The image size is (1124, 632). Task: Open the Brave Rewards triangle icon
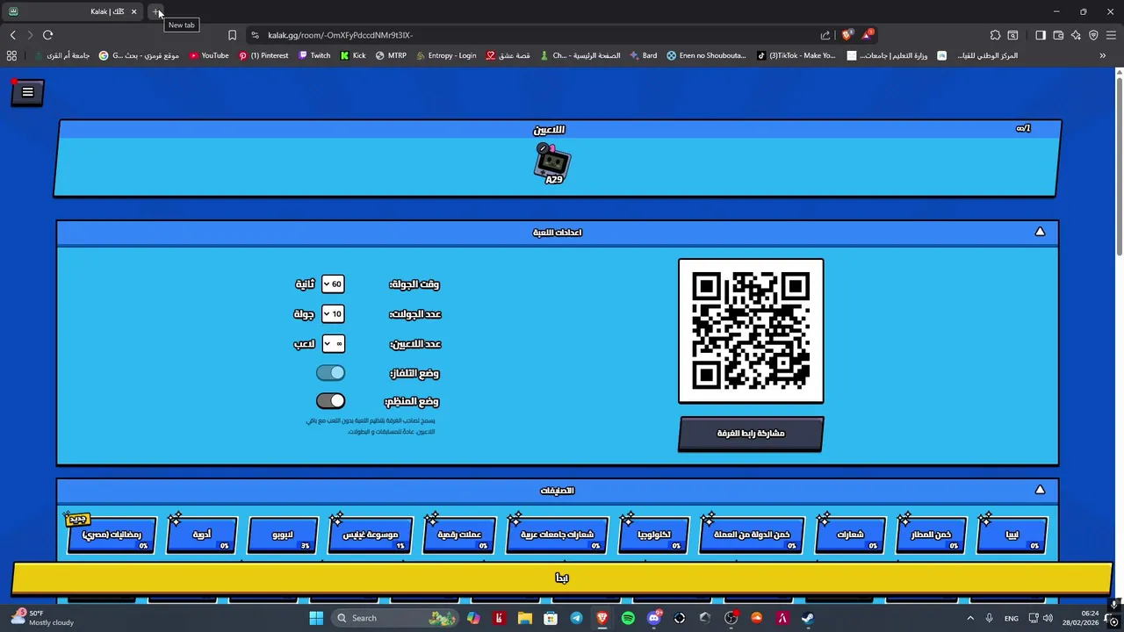(x=868, y=35)
